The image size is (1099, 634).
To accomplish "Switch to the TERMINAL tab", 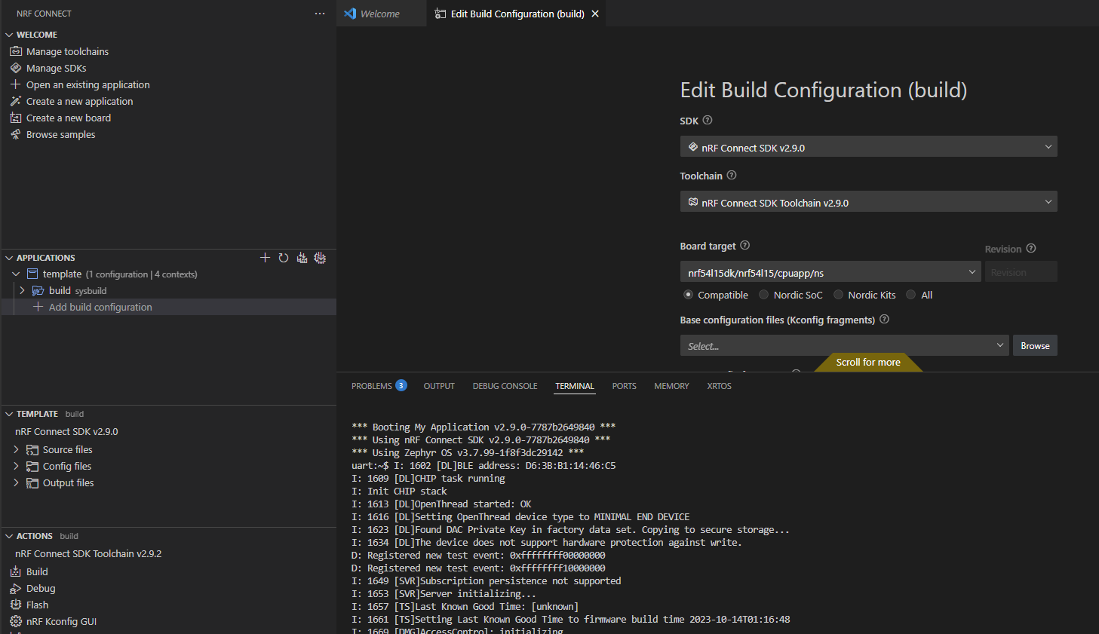I will pyautogui.click(x=575, y=386).
